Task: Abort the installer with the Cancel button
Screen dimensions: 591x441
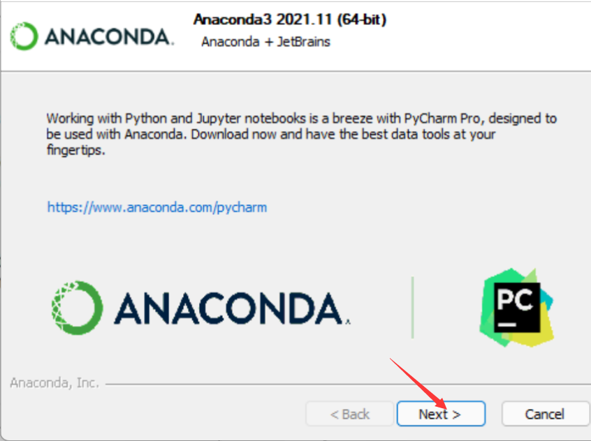Action: point(545,414)
